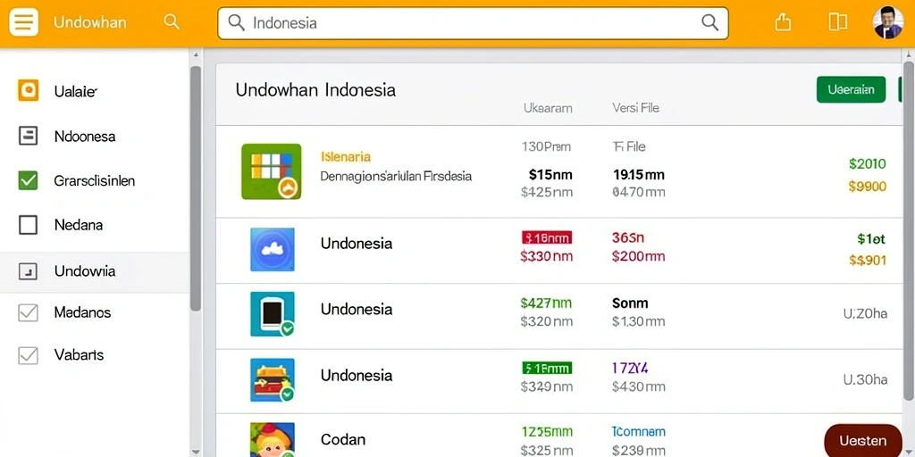Click the sidebar vertical scrollbar thumb

tap(196, 187)
